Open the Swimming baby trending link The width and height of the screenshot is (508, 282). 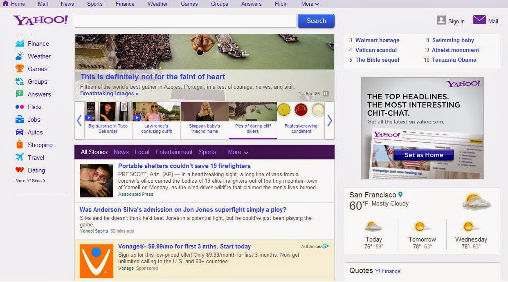pos(453,40)
